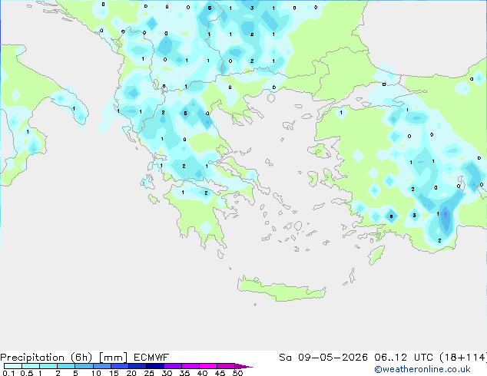Click the '(18+114)' forecast run text
487x376 pixels.
click(x=463, y=358)
